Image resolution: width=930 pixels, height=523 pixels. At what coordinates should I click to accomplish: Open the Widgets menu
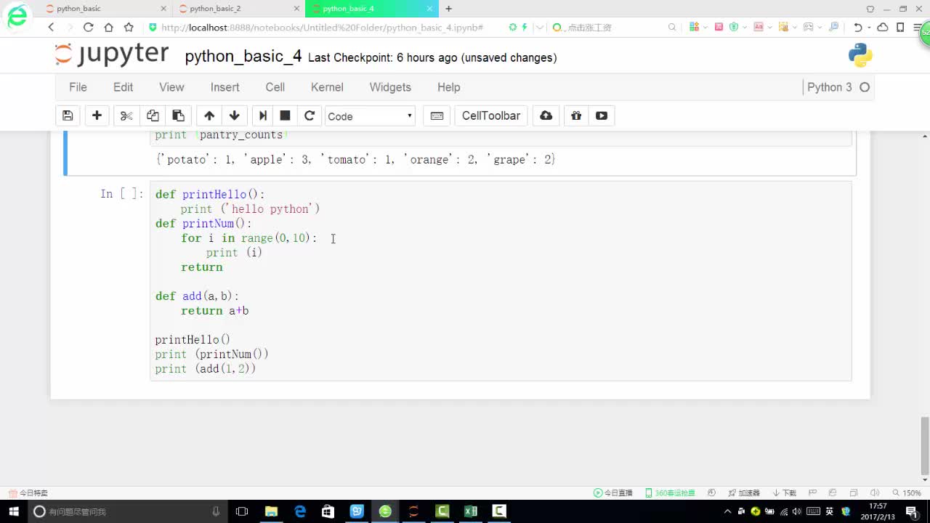390,87
